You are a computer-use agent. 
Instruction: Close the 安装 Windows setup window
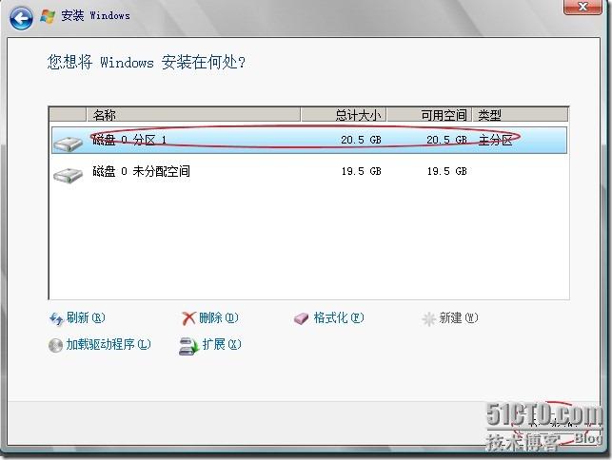[x=582, y=7]
